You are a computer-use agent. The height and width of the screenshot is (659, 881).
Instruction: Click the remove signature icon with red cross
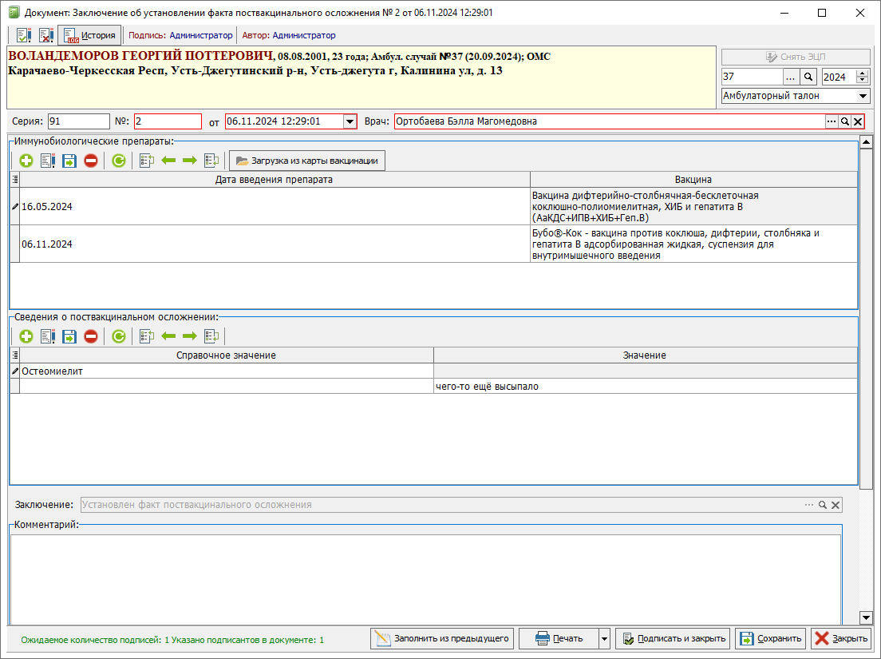[46, 35]
